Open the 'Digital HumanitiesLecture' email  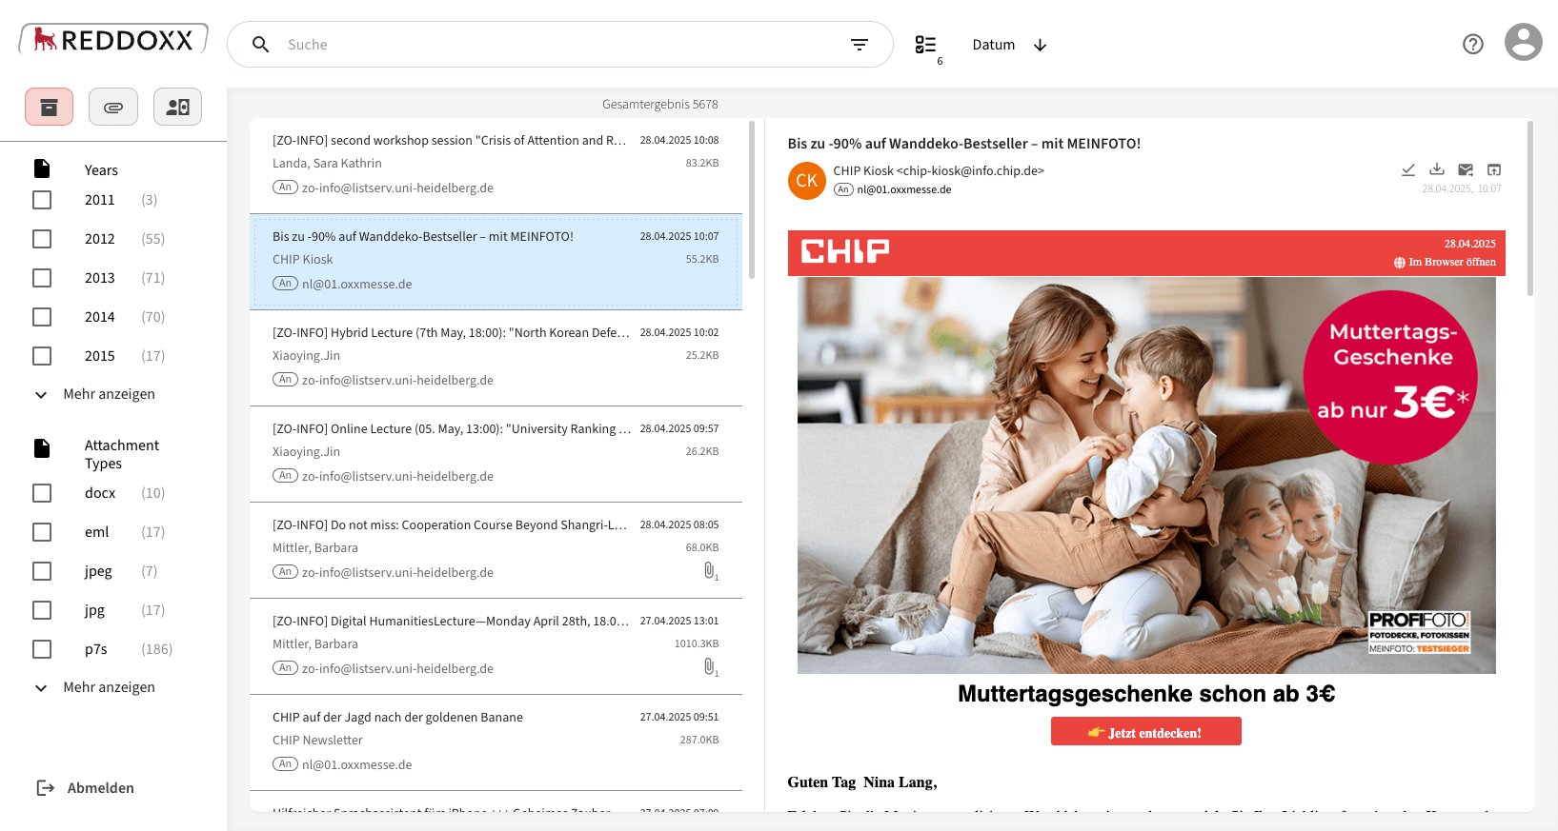496,646
